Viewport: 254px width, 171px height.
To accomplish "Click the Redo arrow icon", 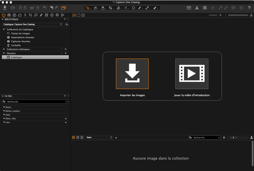I will [57, 8].
